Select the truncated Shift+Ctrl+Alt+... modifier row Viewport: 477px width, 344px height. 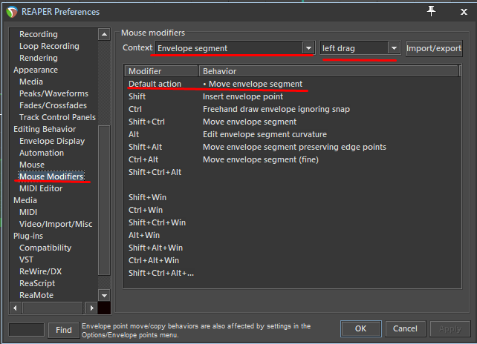point(292,273)
